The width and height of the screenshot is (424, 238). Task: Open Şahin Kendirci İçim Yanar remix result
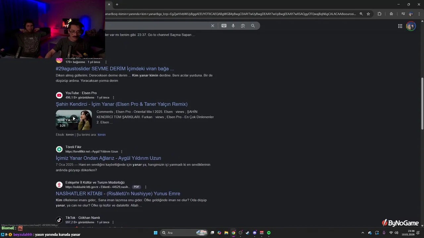122,104
